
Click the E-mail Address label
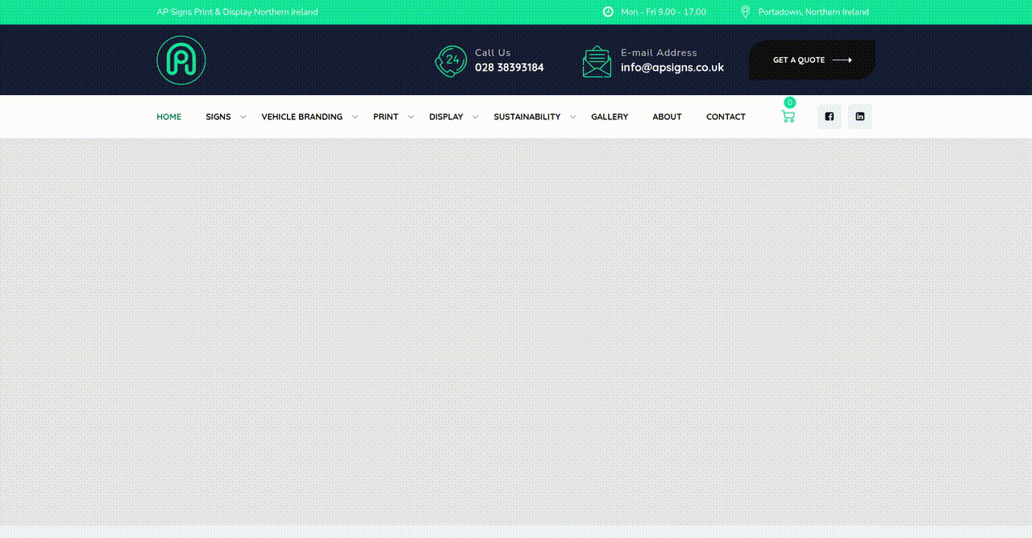pyautogui.click(x=659, y=52)
